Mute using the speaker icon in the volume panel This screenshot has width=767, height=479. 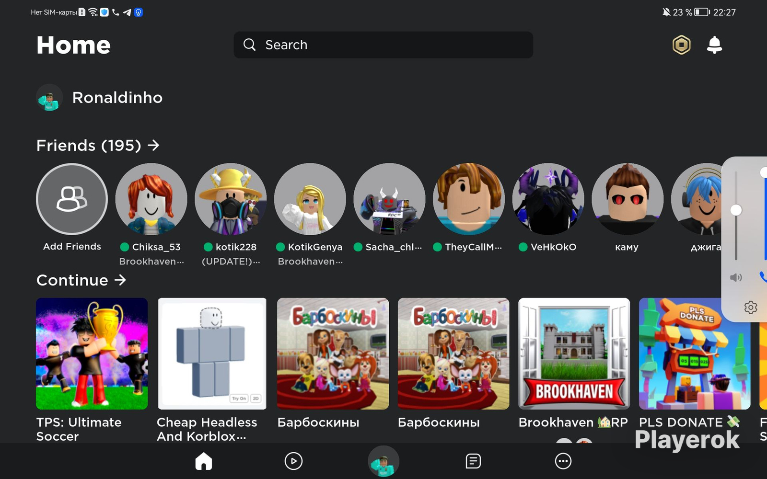pos(736,277)
